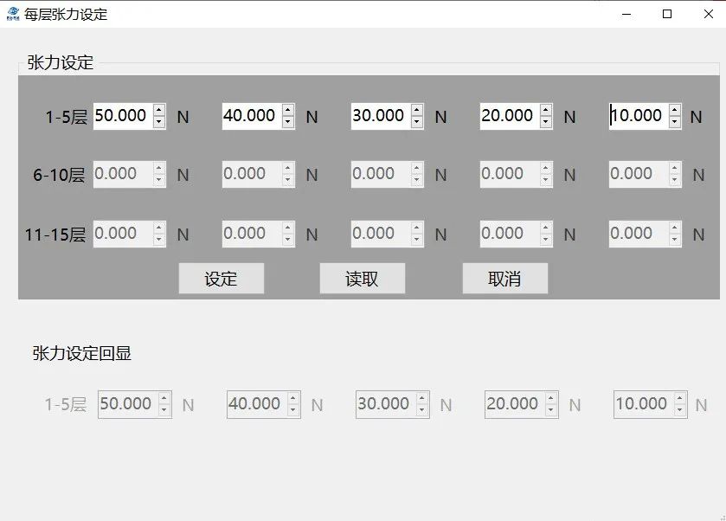726x521 pixels.
Task: Increase the 10.000 value in the 张力设定 panel
Action: [675, 110]
